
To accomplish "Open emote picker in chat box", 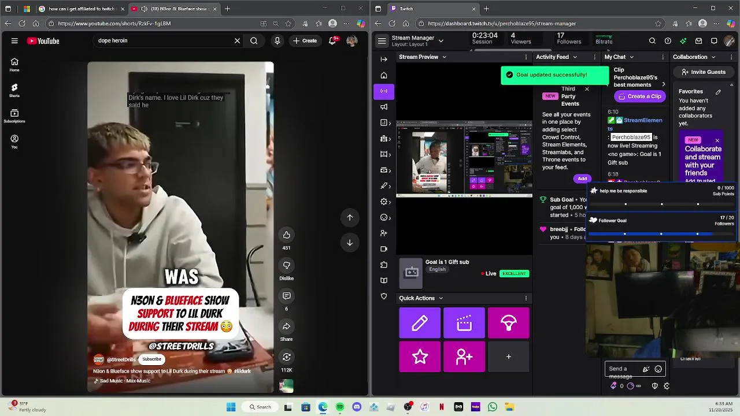I will click(x=658, y=369).
